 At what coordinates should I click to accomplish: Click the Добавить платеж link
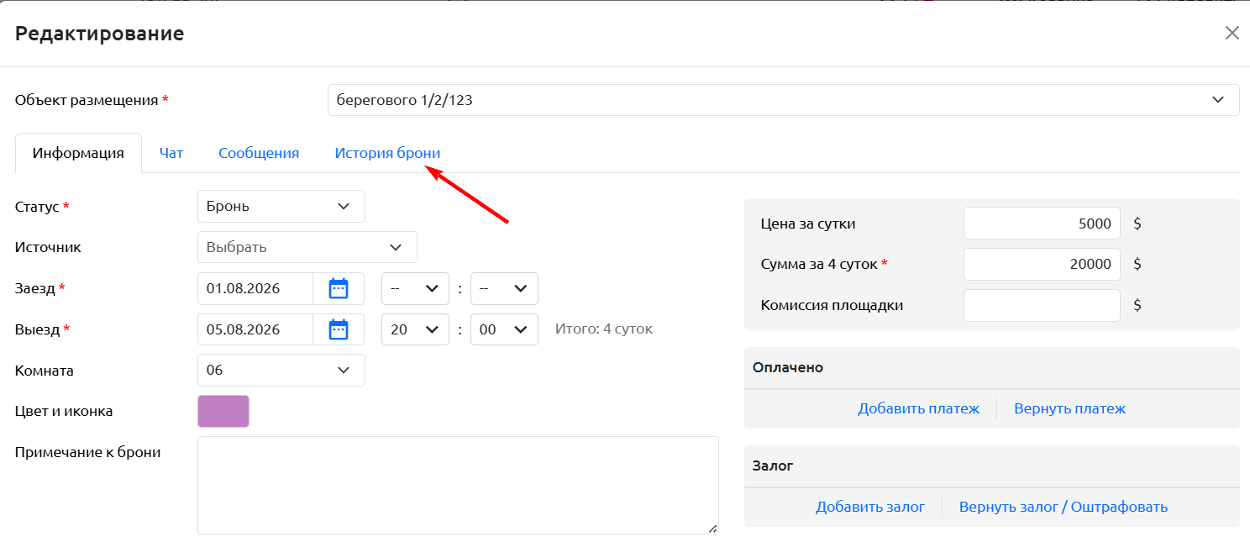pyautogui.click(x=918, y=408)
